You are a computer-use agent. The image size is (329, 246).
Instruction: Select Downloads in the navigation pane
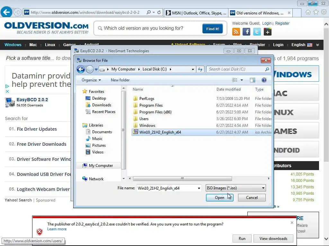102,105
